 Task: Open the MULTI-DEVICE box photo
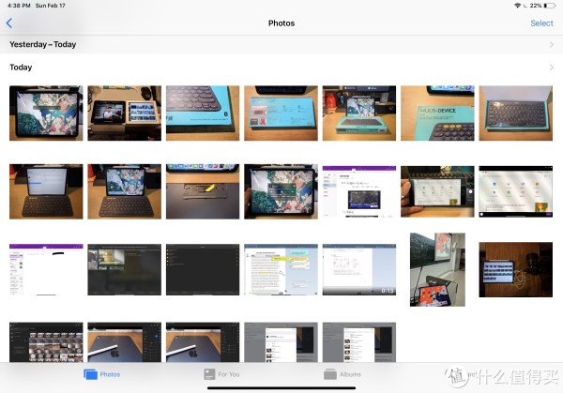pos(436,113)
